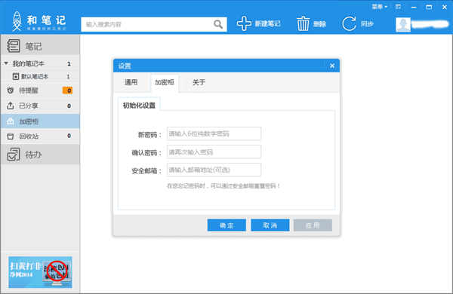
Task: Close the 设置 dialog
Action: pyautogui.click(x=332, y=66)
